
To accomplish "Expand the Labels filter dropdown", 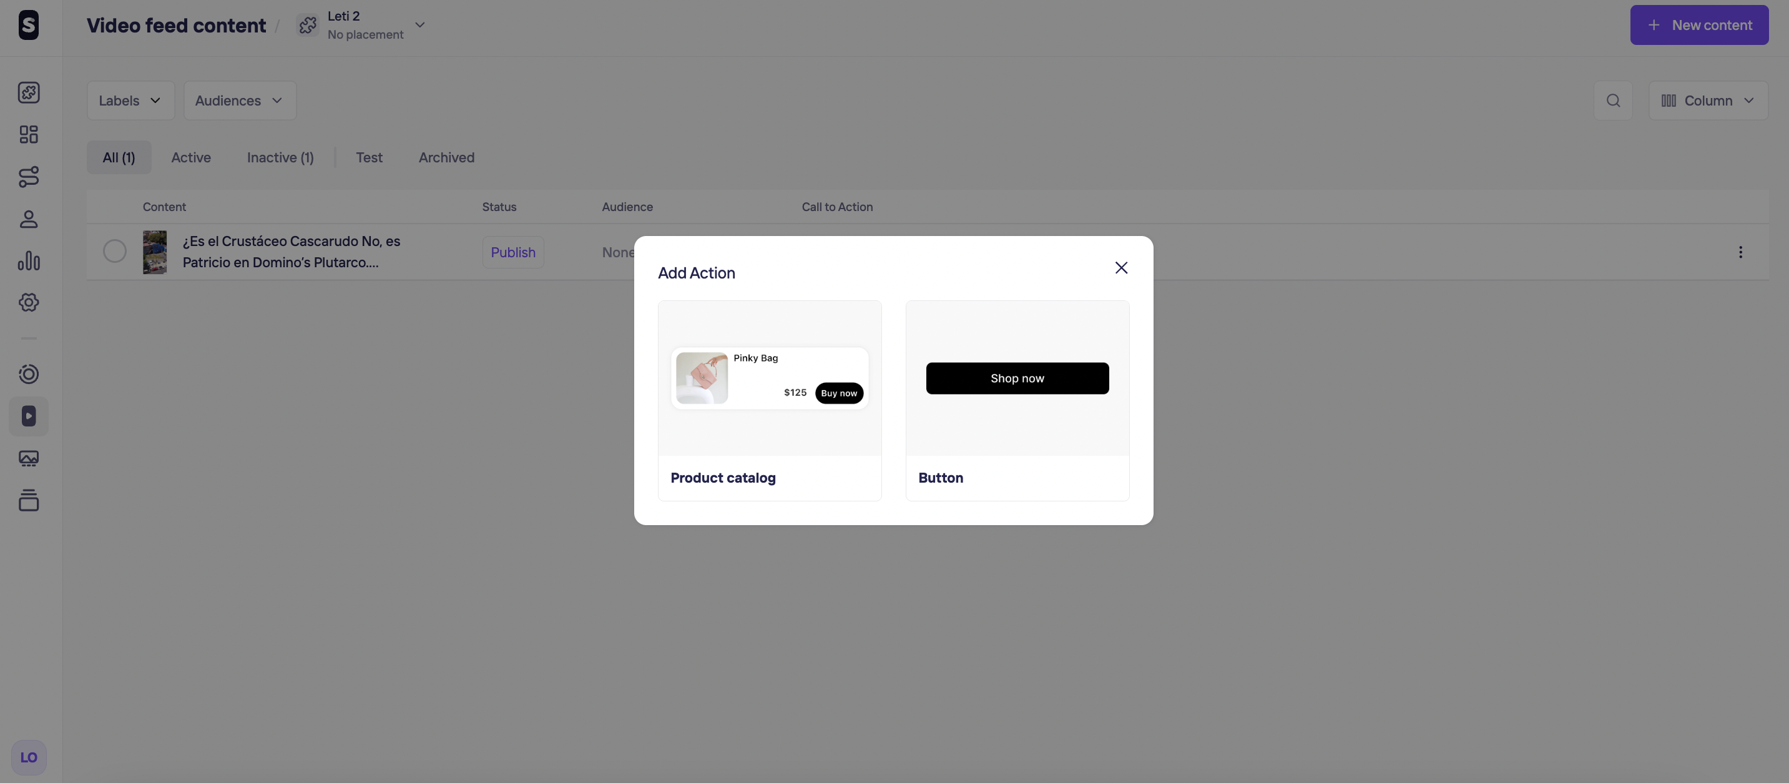I will 130,101.
